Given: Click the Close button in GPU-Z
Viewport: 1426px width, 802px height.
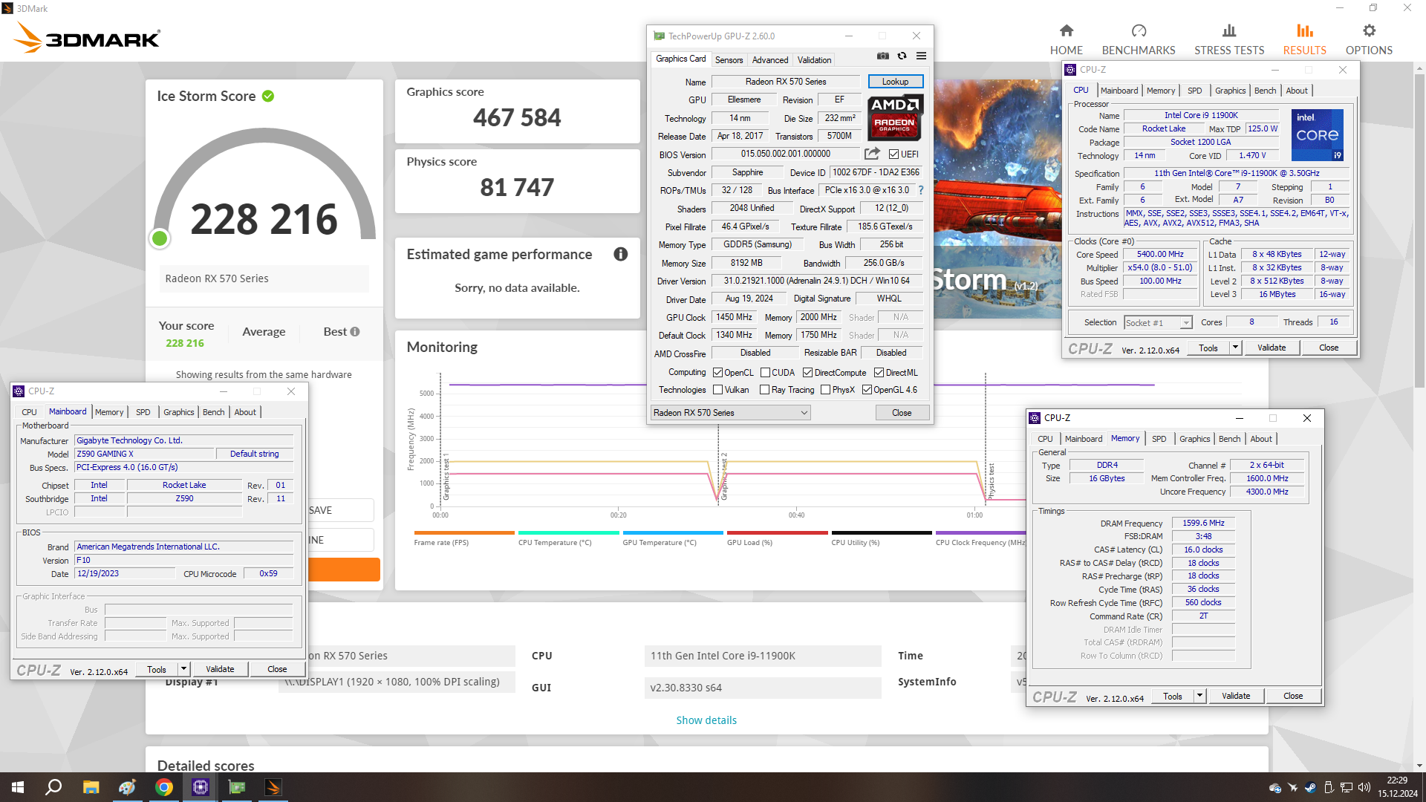Looking at the screenshot, I should (902, 413).
